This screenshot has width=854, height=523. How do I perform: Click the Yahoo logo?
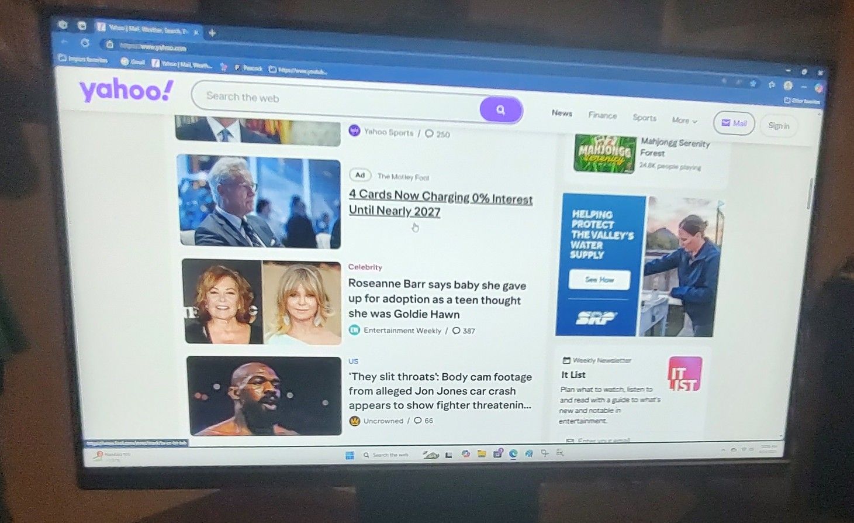(126, 90)
